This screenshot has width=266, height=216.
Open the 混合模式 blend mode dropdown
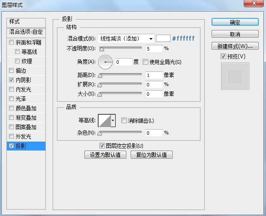point(126,38)
